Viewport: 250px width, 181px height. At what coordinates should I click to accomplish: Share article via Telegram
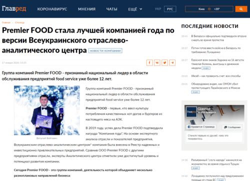coord(172,62)
